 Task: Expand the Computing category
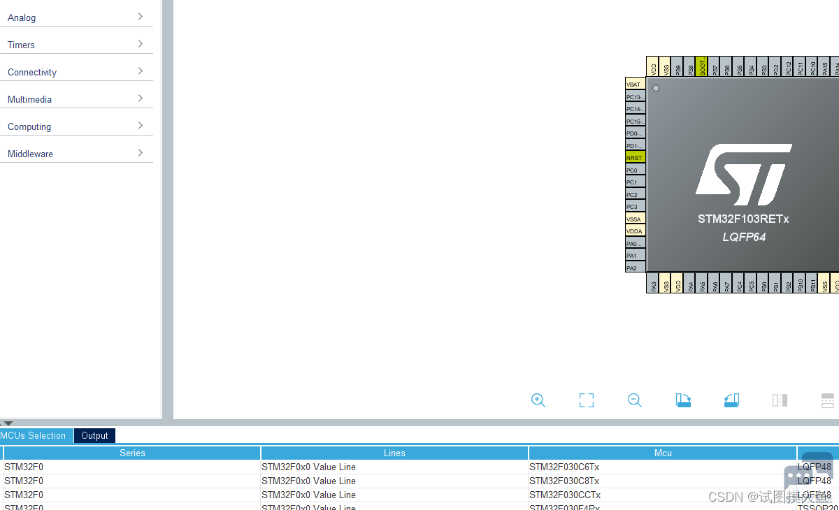coord(76,126)
